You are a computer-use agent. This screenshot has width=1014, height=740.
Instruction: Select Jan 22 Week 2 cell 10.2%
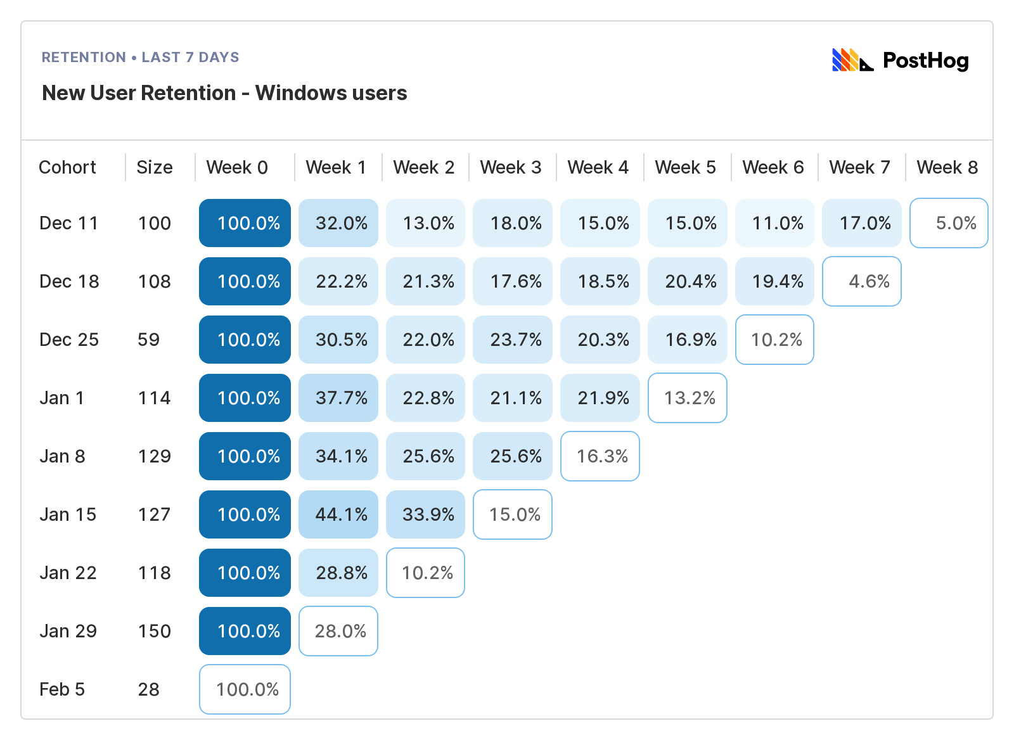425,573
